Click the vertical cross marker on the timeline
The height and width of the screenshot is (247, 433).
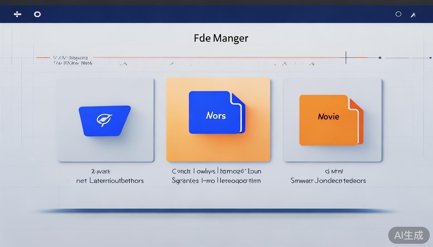[x=346, y=58]
